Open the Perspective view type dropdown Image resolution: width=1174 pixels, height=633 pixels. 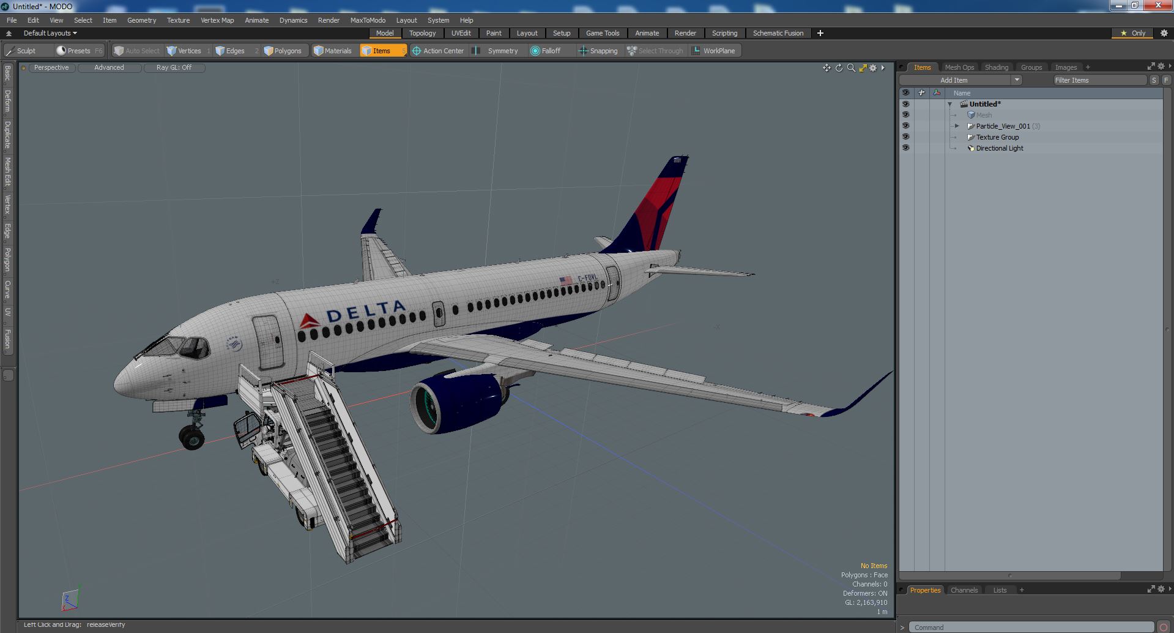tap(51, 68)
